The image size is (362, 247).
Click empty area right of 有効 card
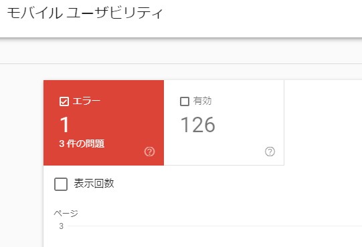(323, 123)
